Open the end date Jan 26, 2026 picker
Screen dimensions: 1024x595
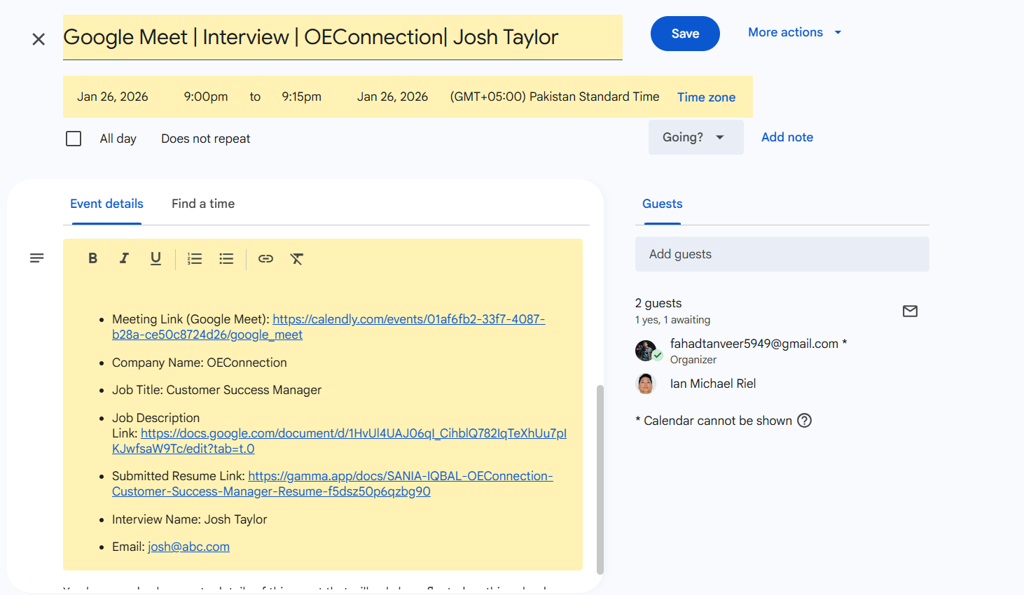click(392, 97)
